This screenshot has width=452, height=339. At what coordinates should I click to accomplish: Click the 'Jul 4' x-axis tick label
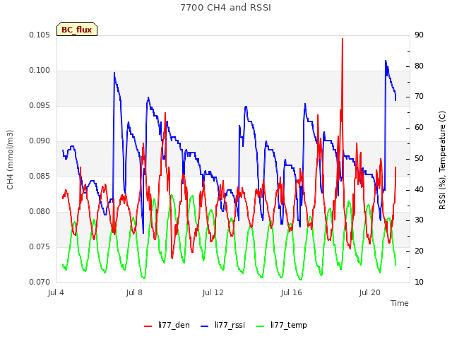pos(56,292)
